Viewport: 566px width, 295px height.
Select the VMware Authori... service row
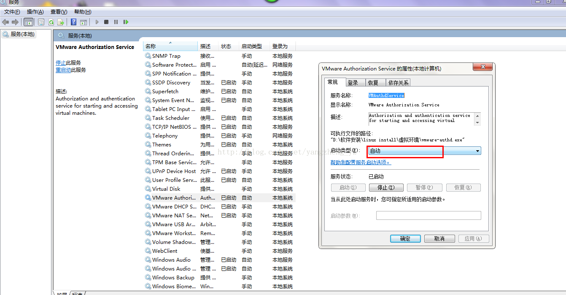(x=219, y=198)
